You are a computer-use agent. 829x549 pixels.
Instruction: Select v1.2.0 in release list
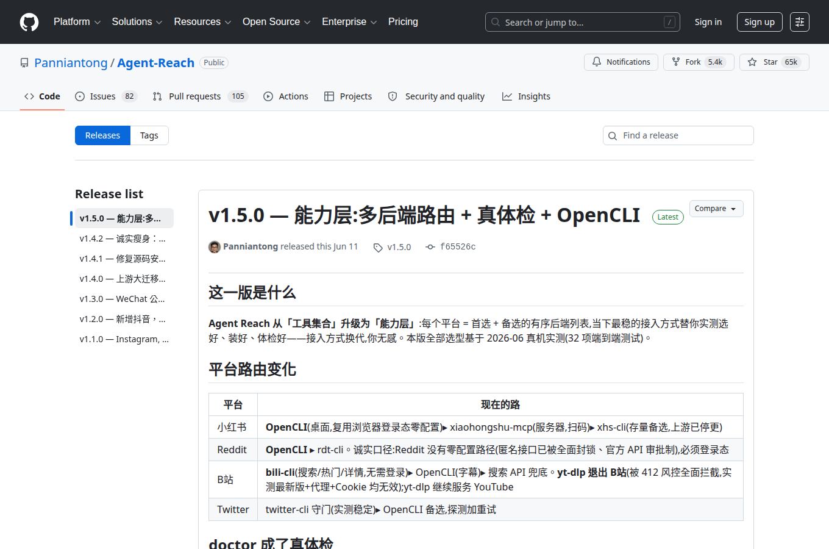[124, 319]
